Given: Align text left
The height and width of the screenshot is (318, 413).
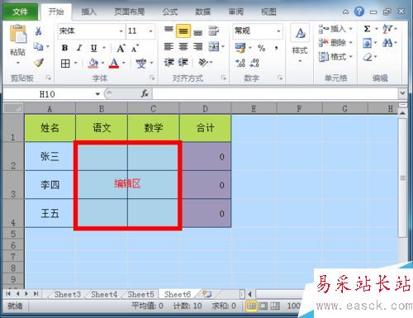Looking at the screenshot, I should 169,47.
